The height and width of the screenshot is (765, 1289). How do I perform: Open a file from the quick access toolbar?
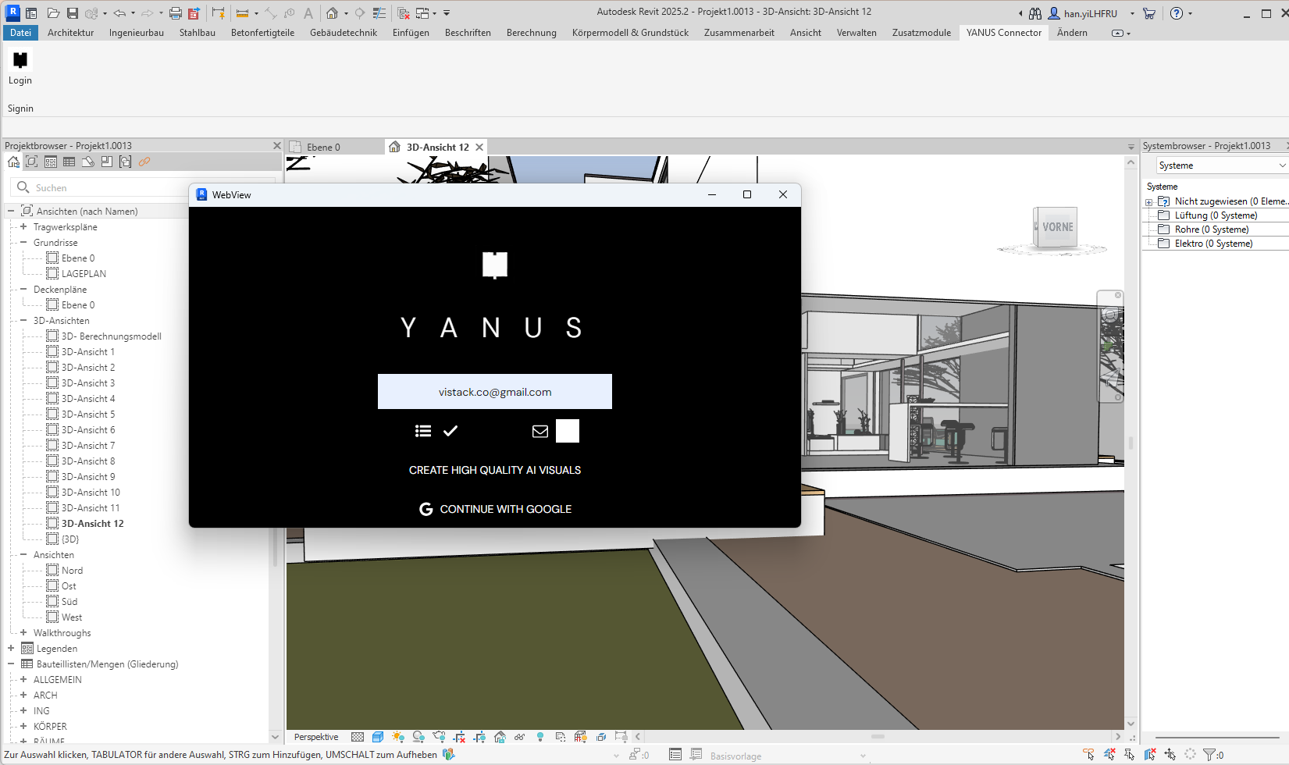click(53, 13)
